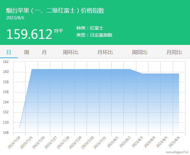The image size is (190, 155).
Task: Switch to the 月环比 tab
Action: (x=105, y=52)
